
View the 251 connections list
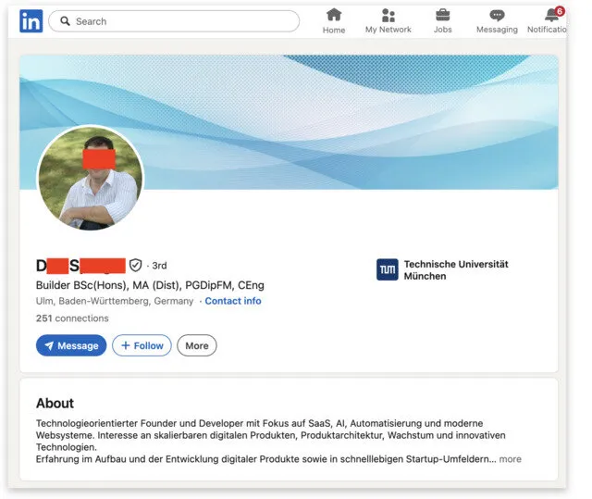[72, 318]
